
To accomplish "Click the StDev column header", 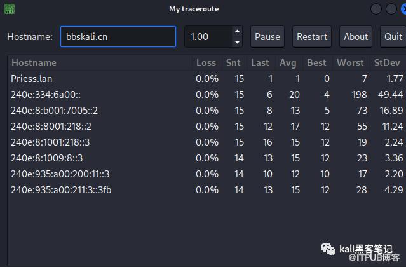I will [388, 63].
